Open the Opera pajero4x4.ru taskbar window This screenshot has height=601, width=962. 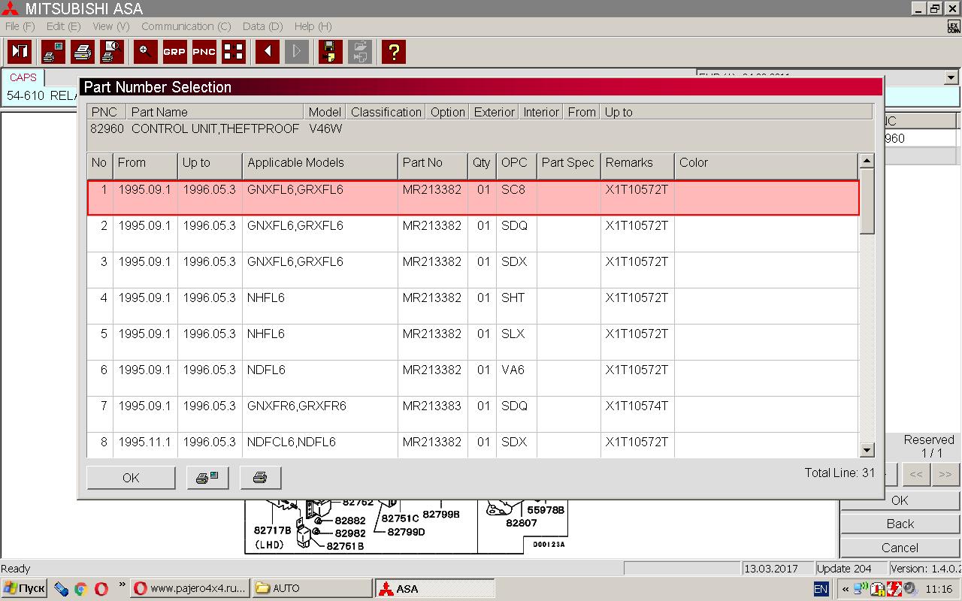tap(189, 588)
